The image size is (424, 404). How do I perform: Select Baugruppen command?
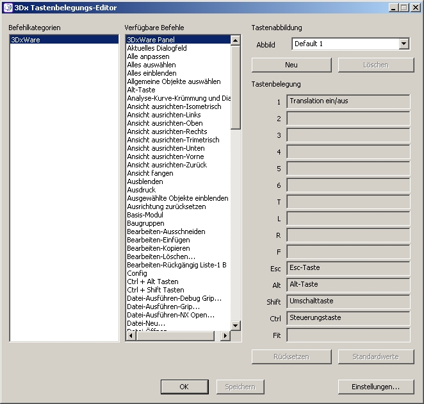coord(178,223)
